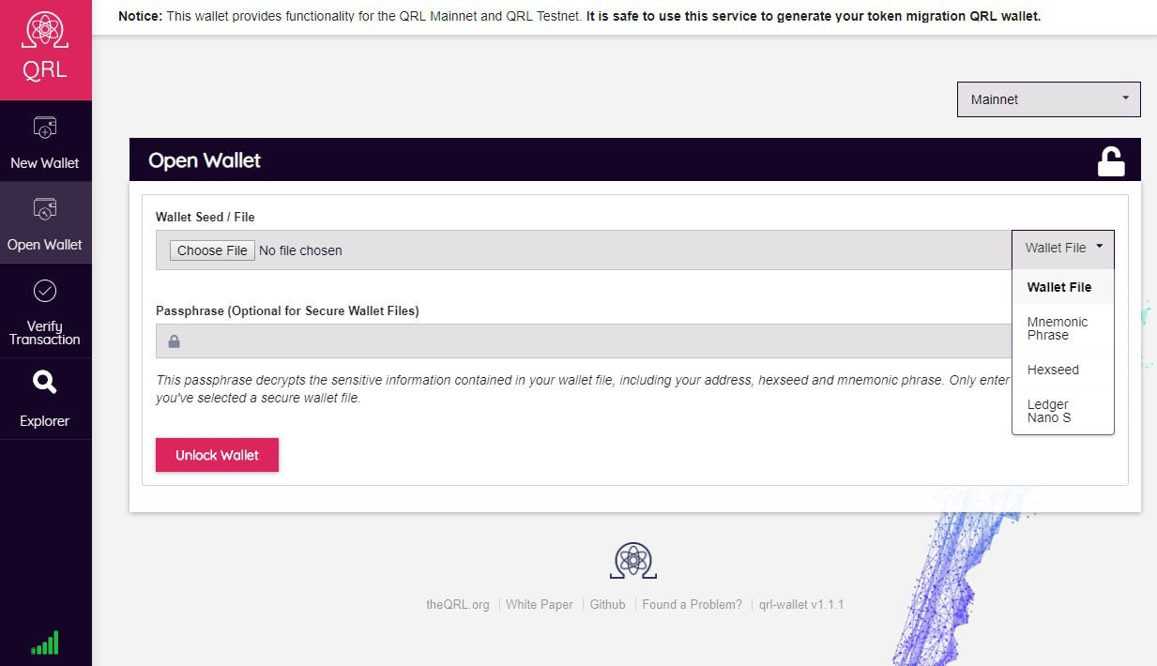The height and width of the screenshot is (666, 1157).
Task: Click the 'Wallet Seed / File' label
Action: coord(205,217)
